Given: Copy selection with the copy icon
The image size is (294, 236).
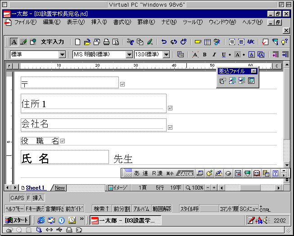Looking at the screenshot, I should (140, 41).
